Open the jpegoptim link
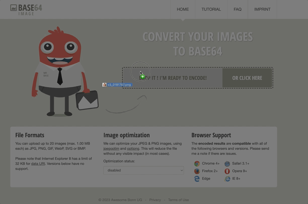Screen dimensions: 308x204 (111, 149)
